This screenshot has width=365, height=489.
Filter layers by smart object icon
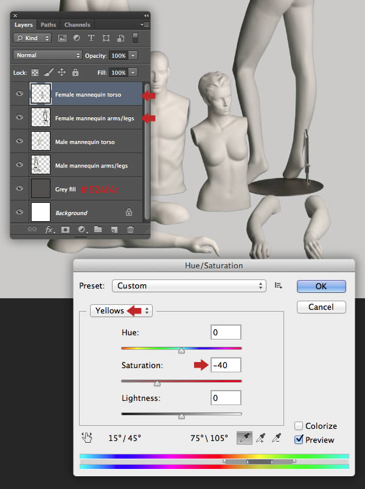point(120,38)
